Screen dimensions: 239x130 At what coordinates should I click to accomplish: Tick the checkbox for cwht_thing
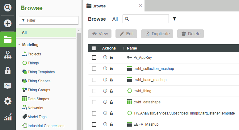click(x=94, y=91)
